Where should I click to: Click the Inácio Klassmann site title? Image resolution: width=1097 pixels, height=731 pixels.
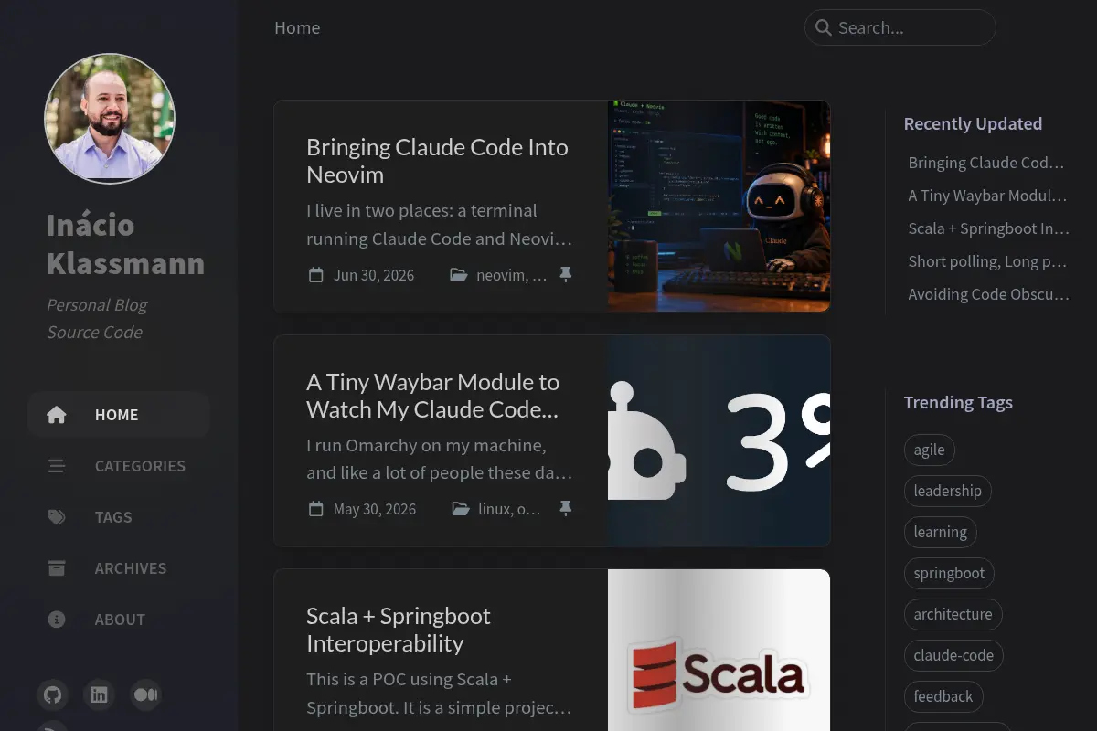pos(125,244)
